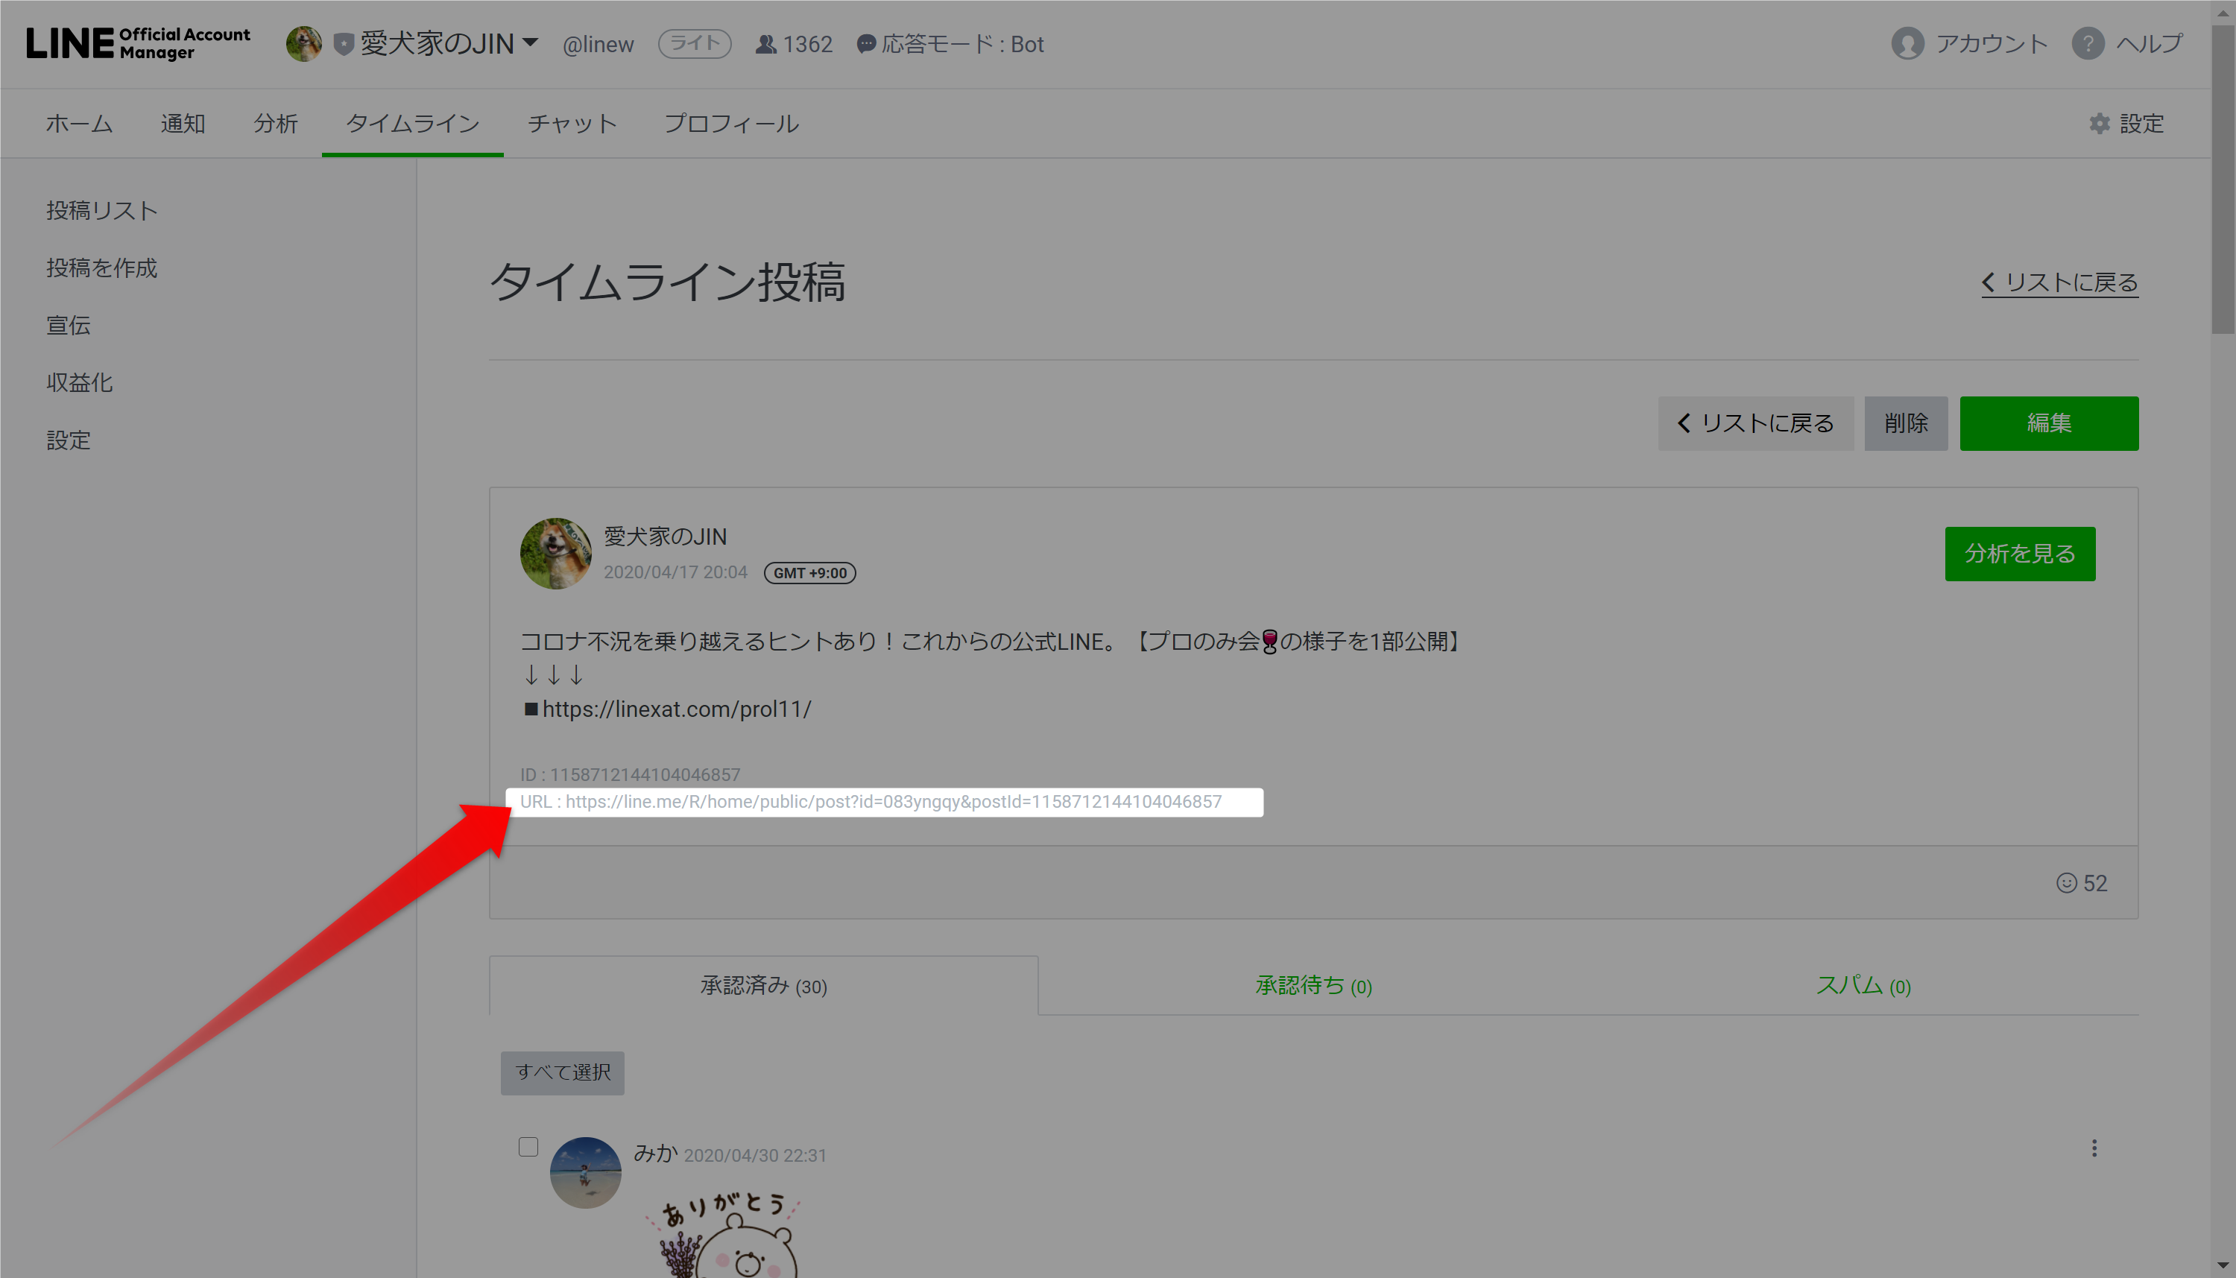
Task: Click the 削除 button
Action: 1905,423
